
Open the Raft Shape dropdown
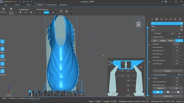(x=177, y=44)
